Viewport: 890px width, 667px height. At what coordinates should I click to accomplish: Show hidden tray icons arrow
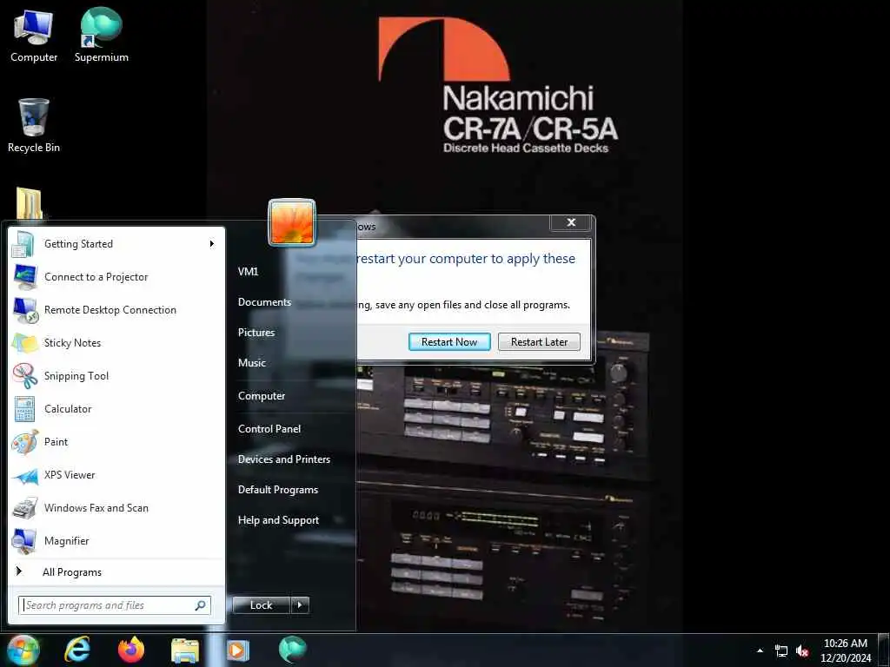(x=760, y=650)
